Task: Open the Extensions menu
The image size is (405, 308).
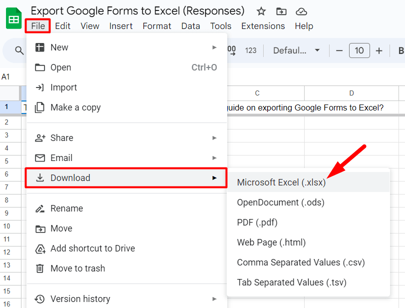Action: click(x=263, y=26)
